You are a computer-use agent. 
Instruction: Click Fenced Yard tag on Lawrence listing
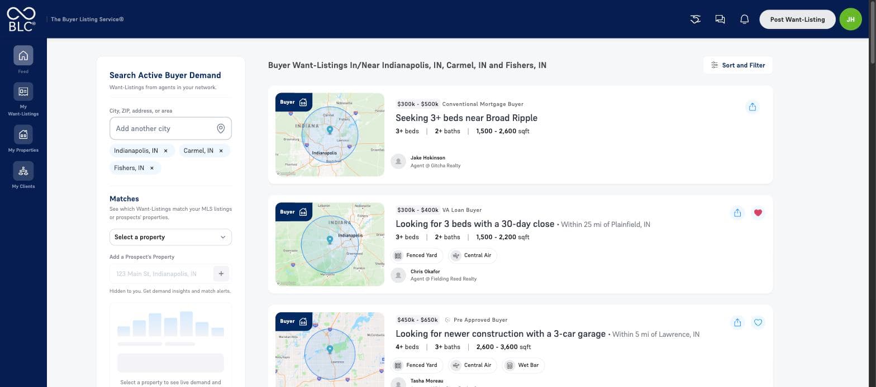pos(417,365)
